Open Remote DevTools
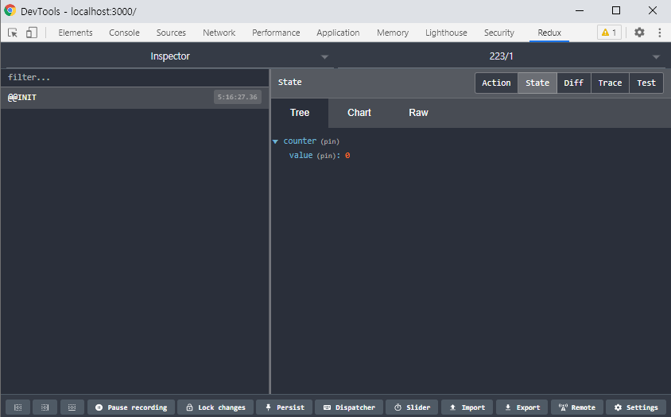Screen dimensions: 671x417 coord(577,407)
